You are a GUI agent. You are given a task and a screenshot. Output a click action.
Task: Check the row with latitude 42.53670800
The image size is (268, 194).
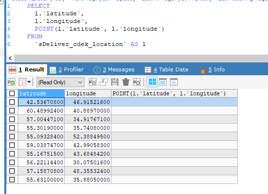pos(12,102)
